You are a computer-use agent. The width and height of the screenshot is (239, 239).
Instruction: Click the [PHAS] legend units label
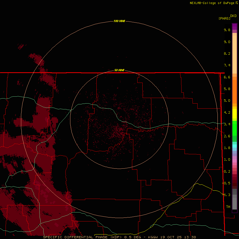coord(224,18)
